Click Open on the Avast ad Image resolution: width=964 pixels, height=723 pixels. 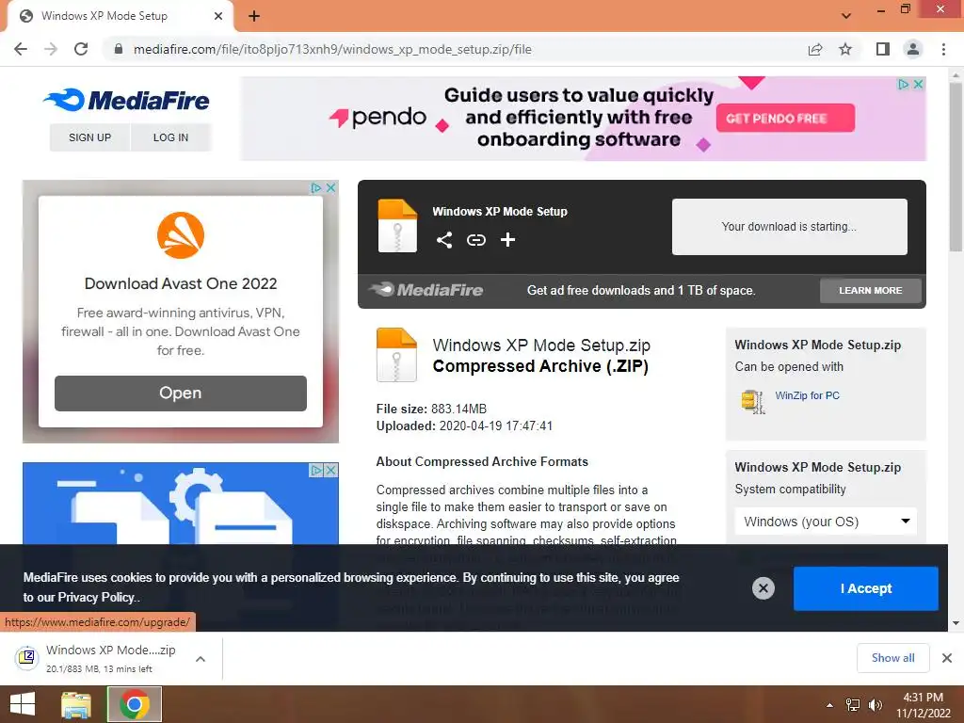coord(180,393)
